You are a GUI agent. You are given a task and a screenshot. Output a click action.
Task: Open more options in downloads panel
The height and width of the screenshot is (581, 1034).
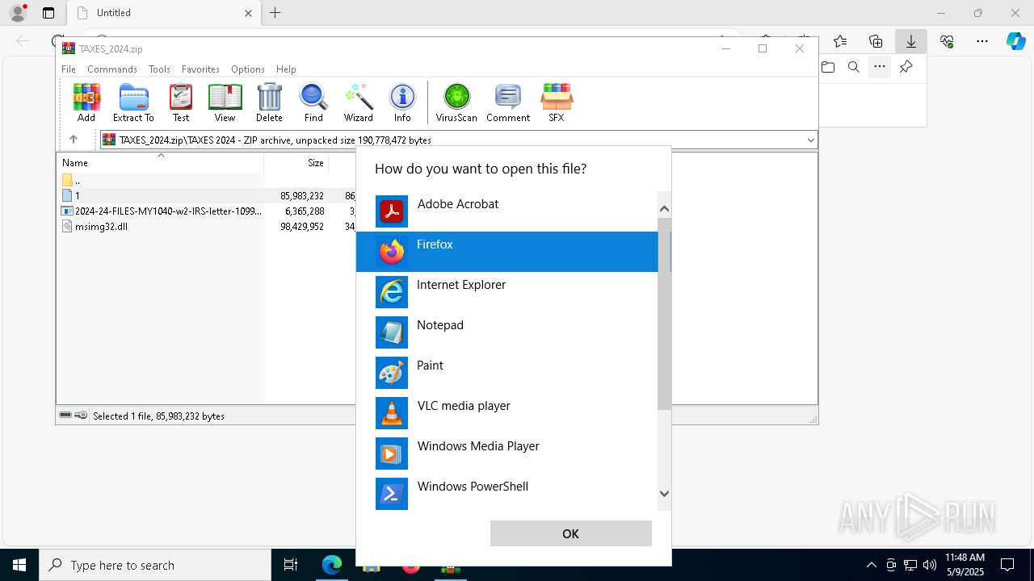pos(880,67)
